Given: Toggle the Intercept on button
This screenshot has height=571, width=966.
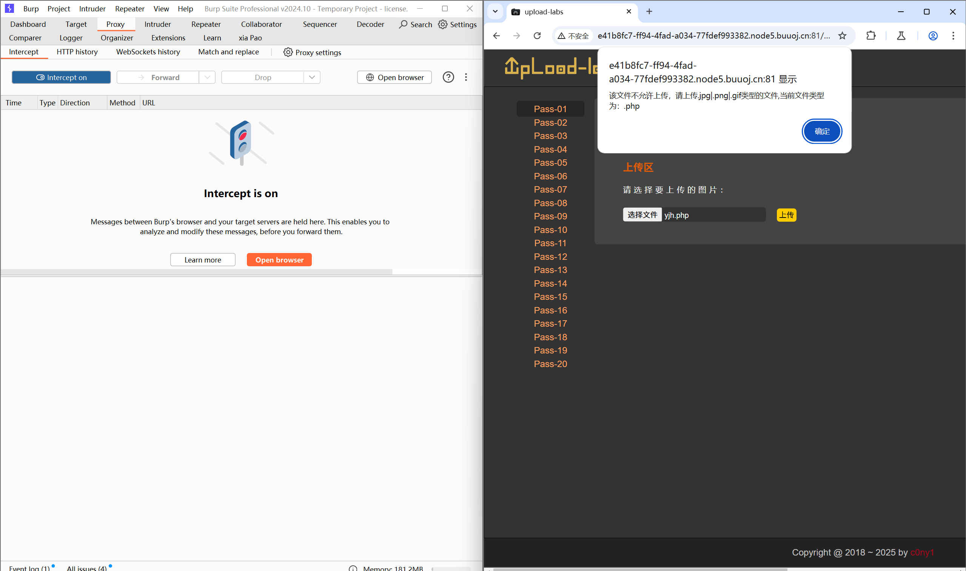Looking at the screenshot, I should tap(61, 77).
